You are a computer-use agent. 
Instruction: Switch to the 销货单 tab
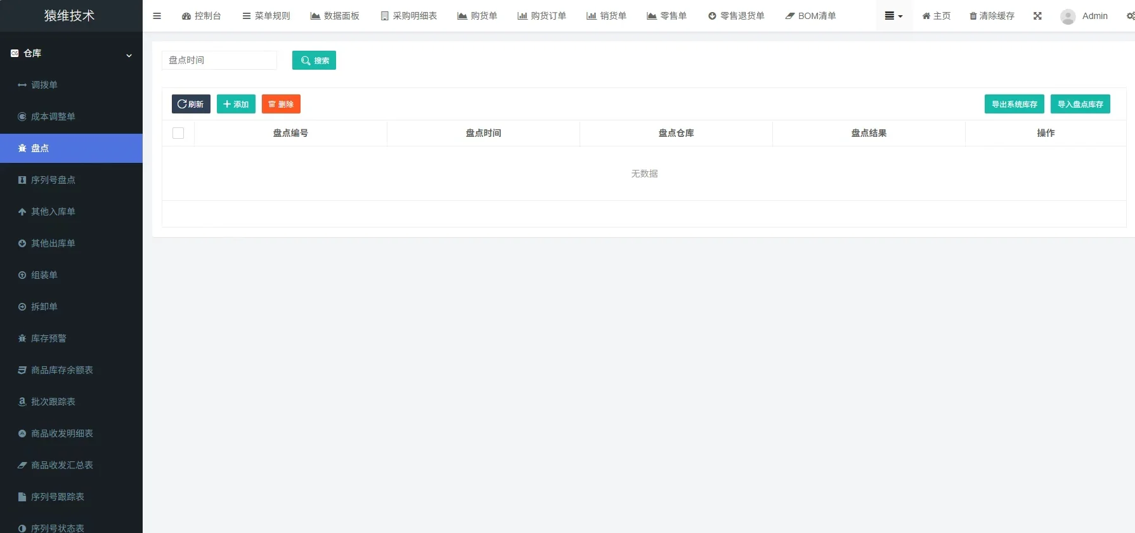606,16
